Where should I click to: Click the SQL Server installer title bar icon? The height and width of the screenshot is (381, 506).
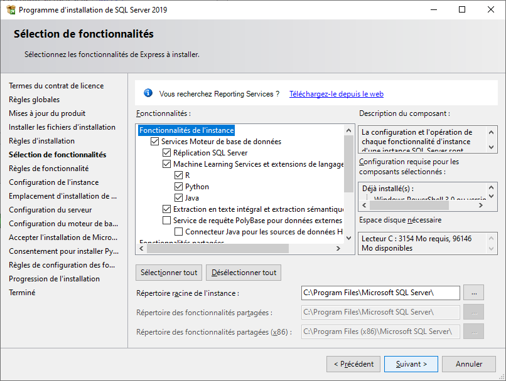tap(11, 9)
